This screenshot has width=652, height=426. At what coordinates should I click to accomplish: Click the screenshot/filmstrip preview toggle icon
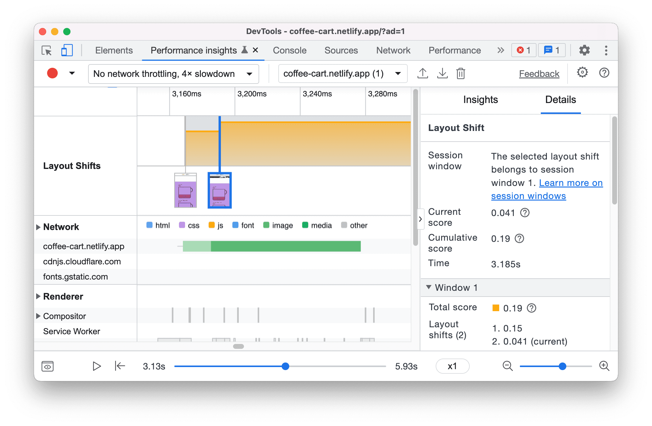[x=47, y=366]
